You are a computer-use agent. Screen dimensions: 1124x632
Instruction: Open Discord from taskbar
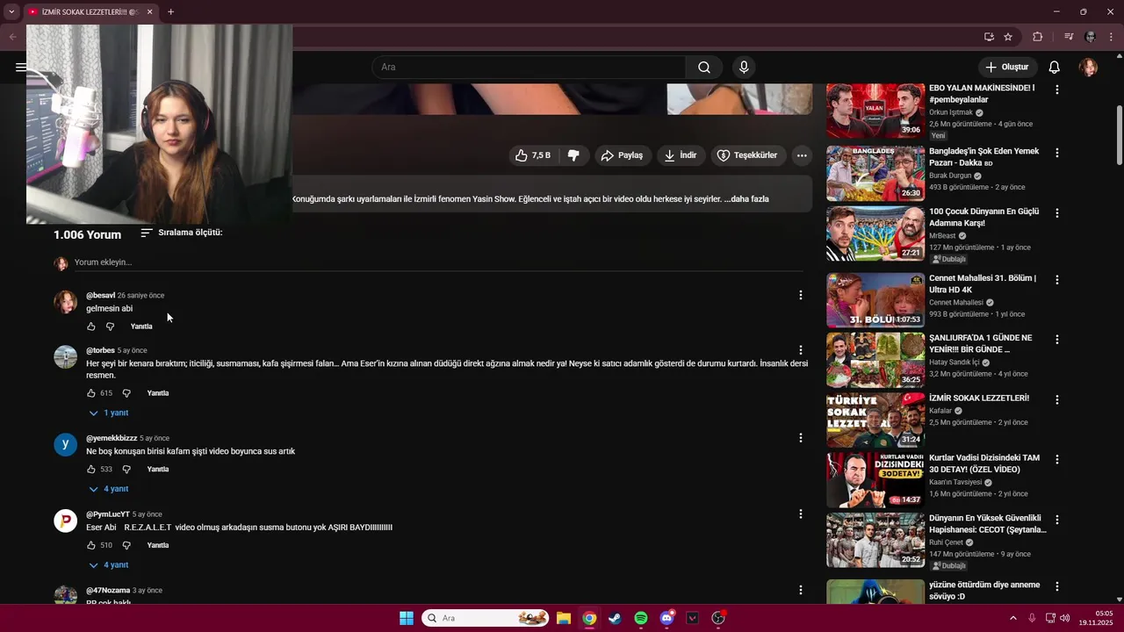tap(666, 618)
